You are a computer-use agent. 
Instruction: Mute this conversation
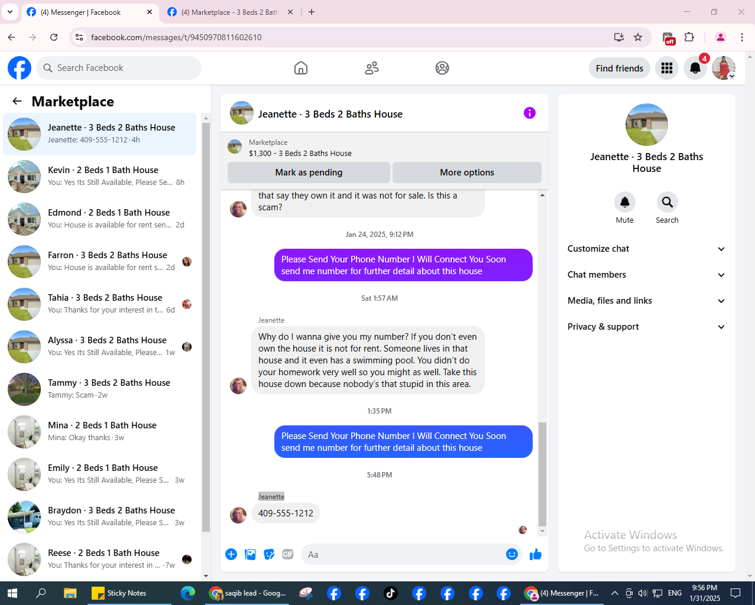[625, 202]
